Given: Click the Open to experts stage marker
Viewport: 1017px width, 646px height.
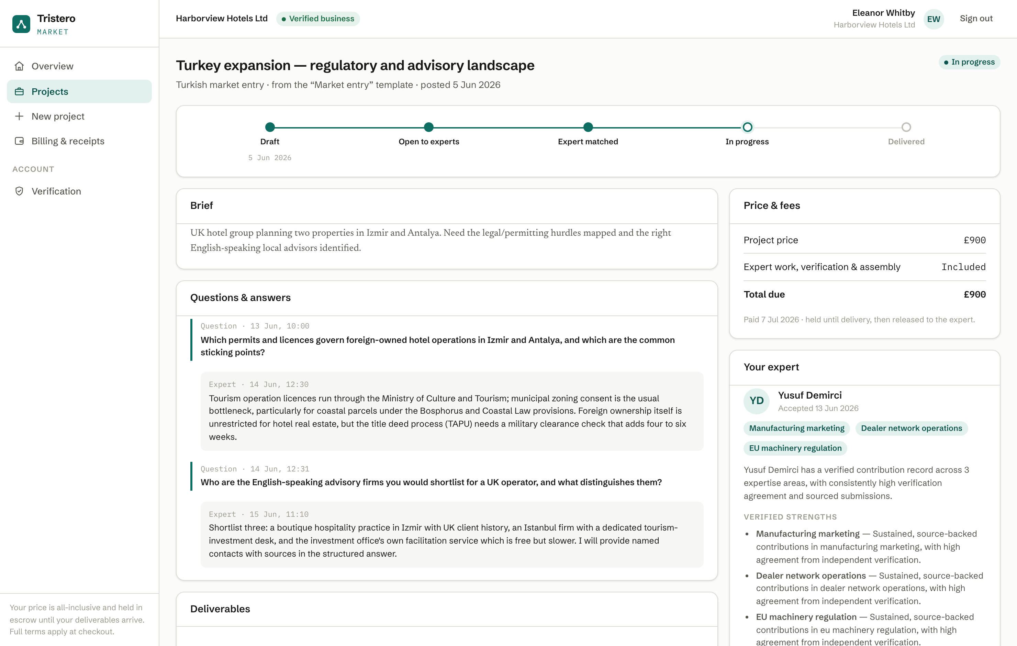Looking at the screenshot, I should tap(429, 127).
